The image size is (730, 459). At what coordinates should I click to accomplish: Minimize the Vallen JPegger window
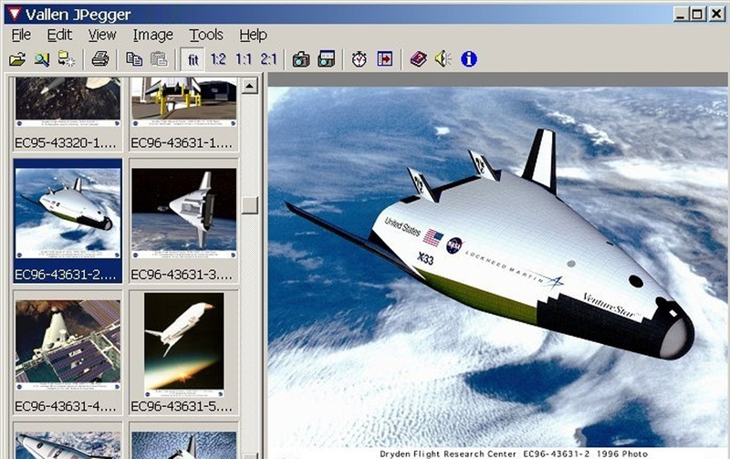coord(681,15)
